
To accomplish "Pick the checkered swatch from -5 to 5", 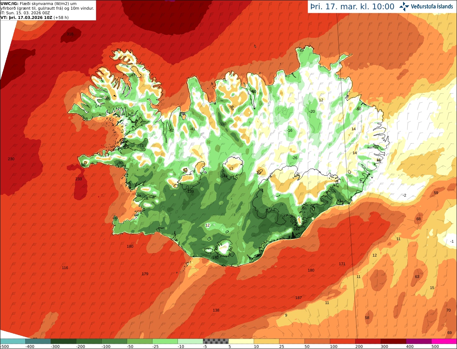I will (216, 341).
